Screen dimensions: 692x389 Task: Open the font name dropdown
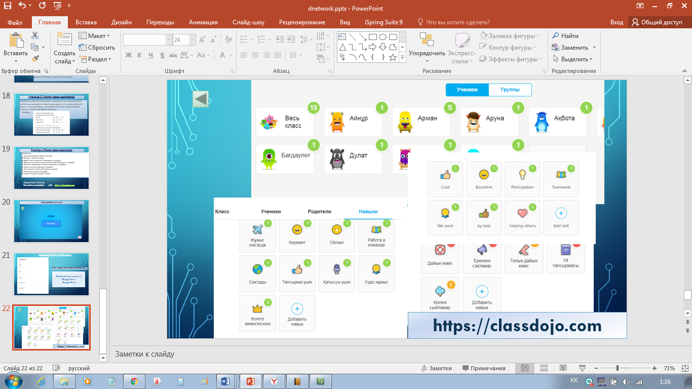tap(169, 40)
